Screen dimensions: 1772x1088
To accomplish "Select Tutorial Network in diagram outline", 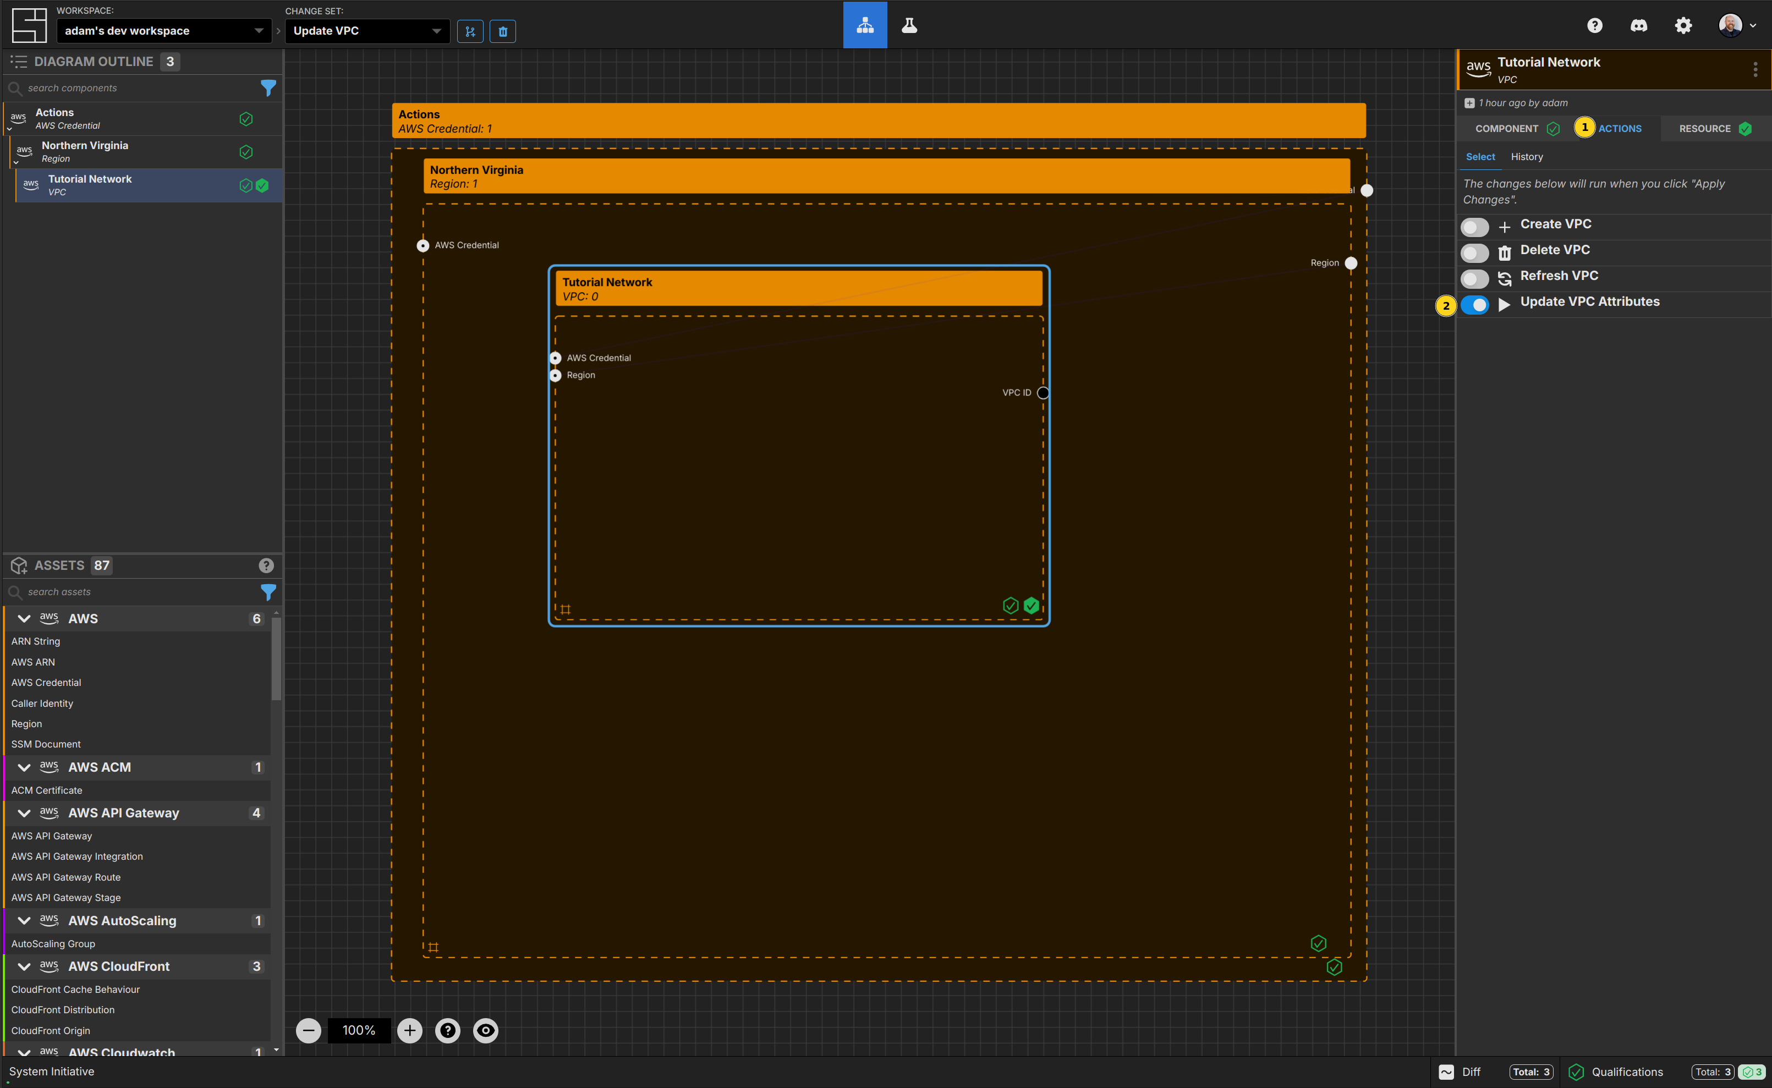I will (x=149, y=186).
